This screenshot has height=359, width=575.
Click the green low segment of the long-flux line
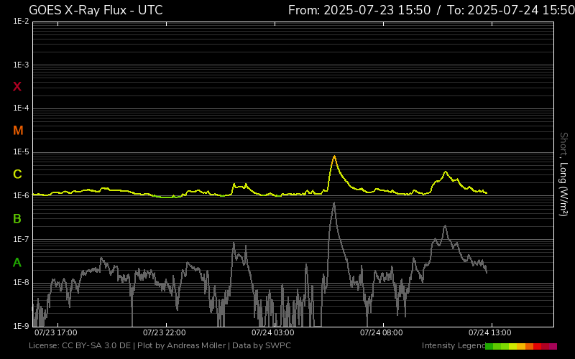coord(168,197)
